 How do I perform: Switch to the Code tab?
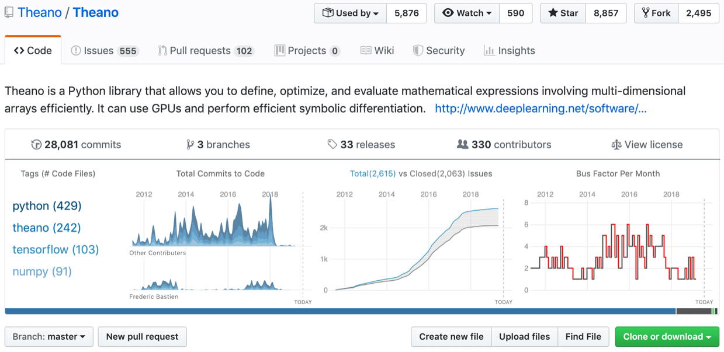coord(33,51)
